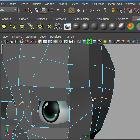
Task: Toggle the handles plus-sign mask
Action: point(98,10)
